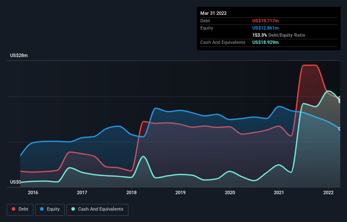347x222 pixels.
Task: Select the 2017 x-axis label
Action: pyautogui.click(x=82, y=192)
